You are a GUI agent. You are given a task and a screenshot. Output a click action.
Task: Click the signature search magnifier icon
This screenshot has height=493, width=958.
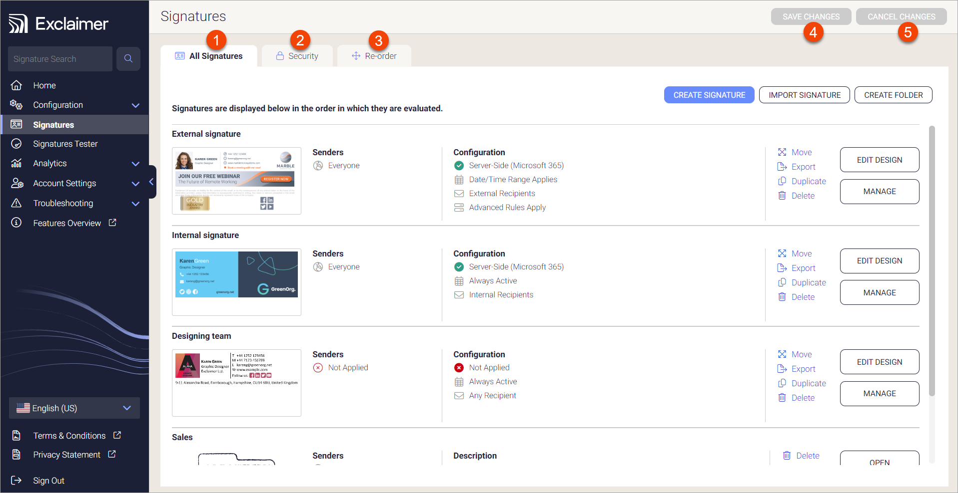point(128,59)
